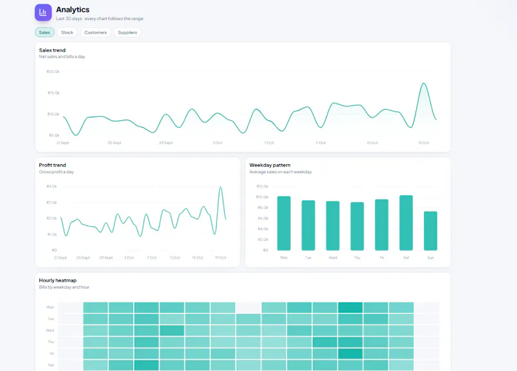Select the Sun bar in Weekday pattern
Viewport: 517px width, 371px height.
click(430, 231)
